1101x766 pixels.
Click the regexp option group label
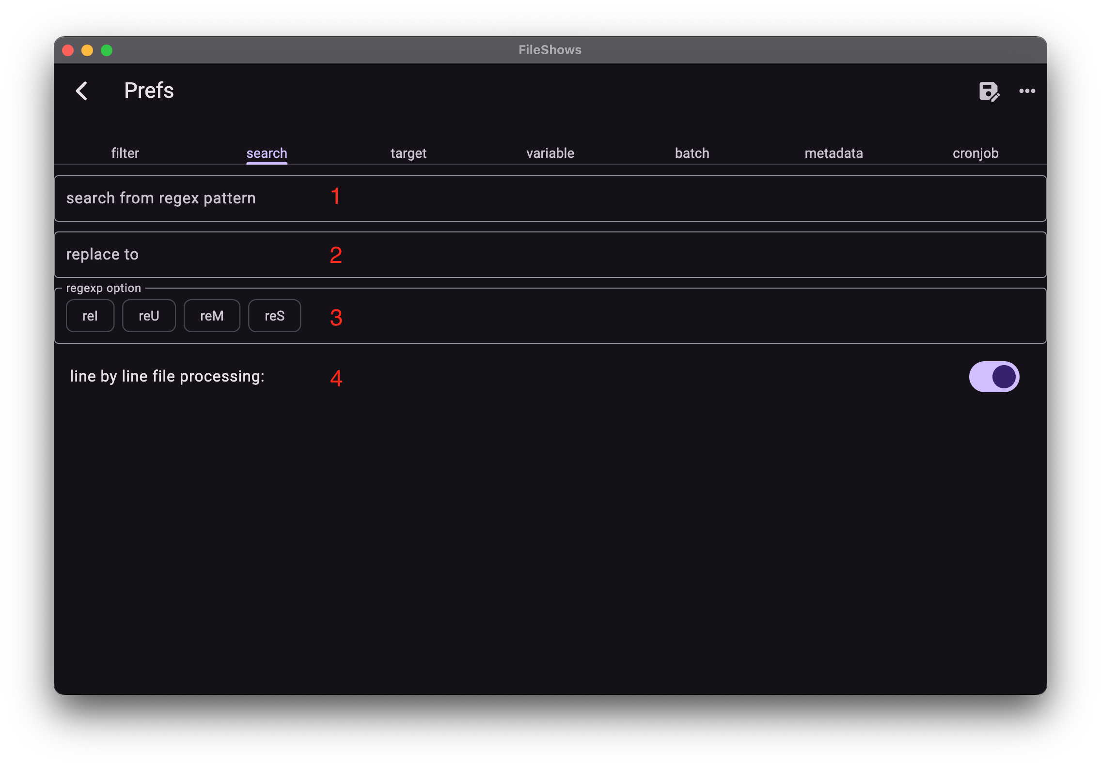(103, 287)
